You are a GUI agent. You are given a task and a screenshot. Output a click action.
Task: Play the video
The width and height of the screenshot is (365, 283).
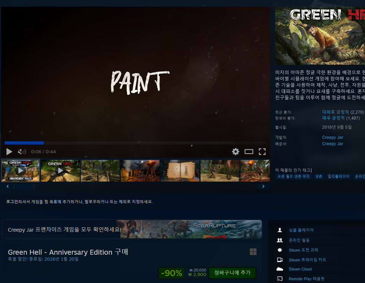pyautogui.click(x=9, y=151)
